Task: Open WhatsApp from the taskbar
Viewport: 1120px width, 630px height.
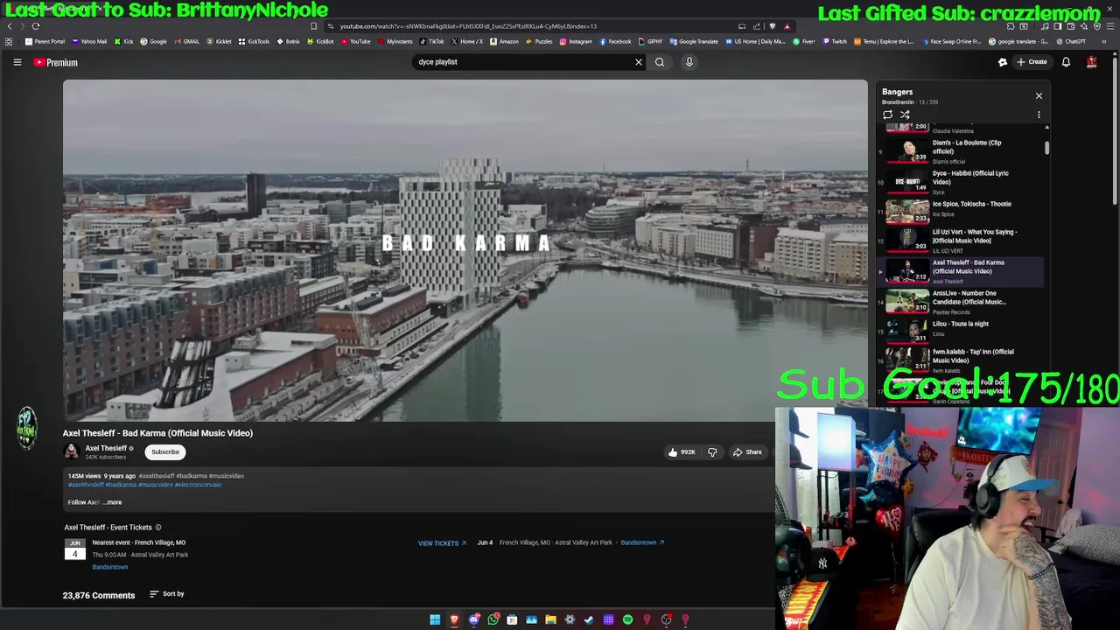Action: pos(493,619)
